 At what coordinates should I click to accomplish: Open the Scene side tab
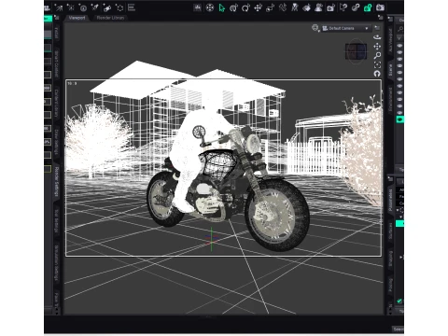390,70
